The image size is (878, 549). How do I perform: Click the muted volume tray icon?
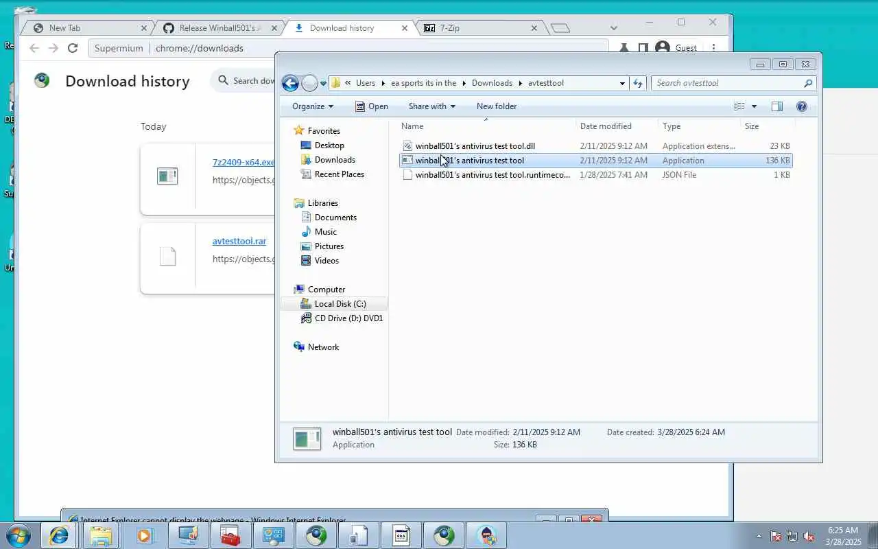[x=809, y=536]
